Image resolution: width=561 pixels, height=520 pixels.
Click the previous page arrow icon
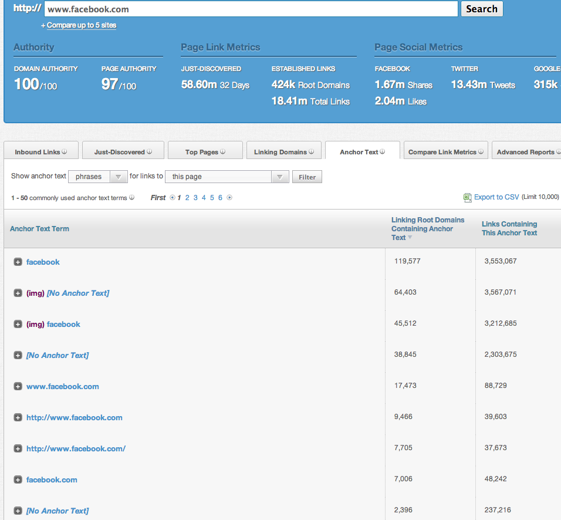tap(173, 198)
